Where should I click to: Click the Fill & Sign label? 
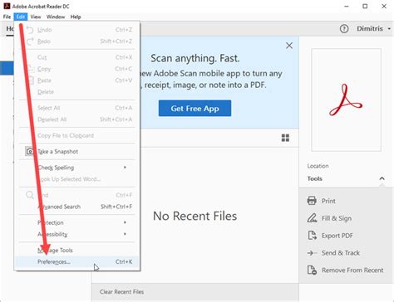point(337,218)
